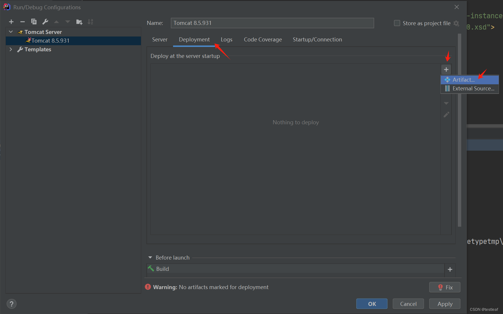Open edit templates wrench icon
Image resolution: width=503 pixels, height=314 pixels.
point(45,22)
